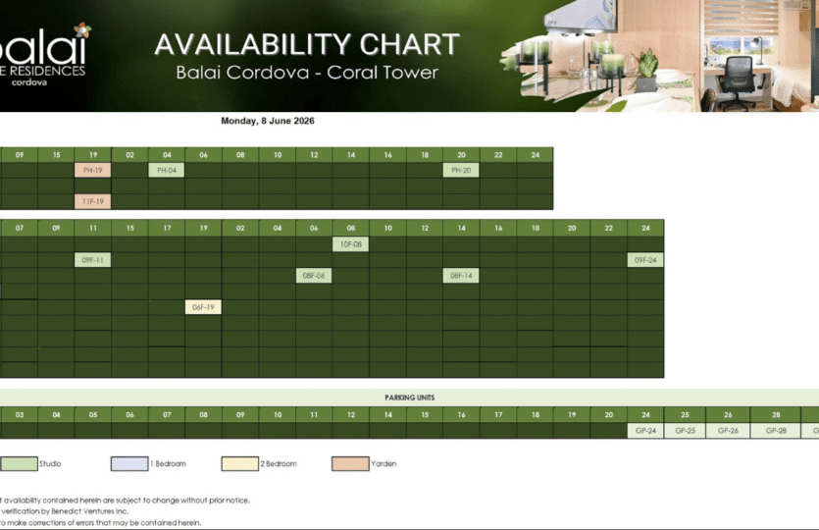Click the 2 Bedroom yellow legend swatch
The image size is (819, 530).
click(x=239, y=463)
